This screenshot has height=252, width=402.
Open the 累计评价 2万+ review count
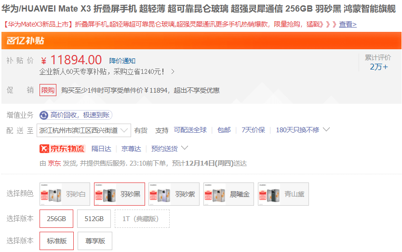[x=378, y=62]
